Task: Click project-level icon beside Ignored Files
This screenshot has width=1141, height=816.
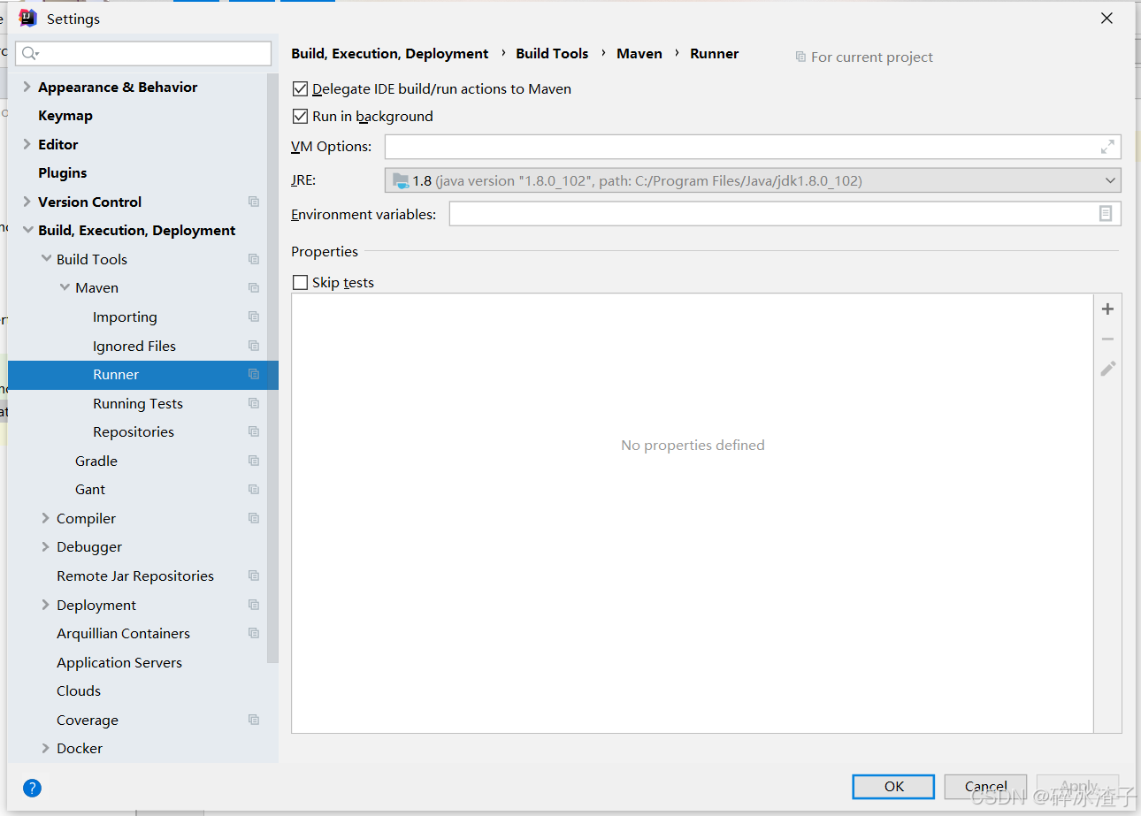Action: click(x=254, y=346)
